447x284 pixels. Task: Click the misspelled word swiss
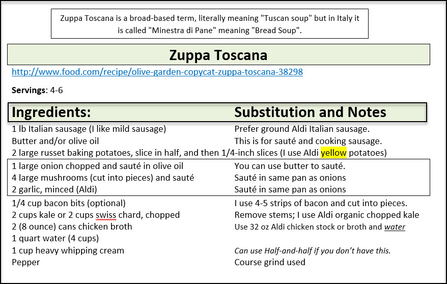coord(106,215)
